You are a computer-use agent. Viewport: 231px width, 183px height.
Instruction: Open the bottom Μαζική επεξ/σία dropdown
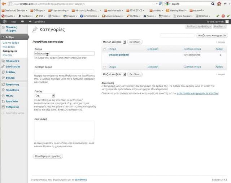coord(114,74)
